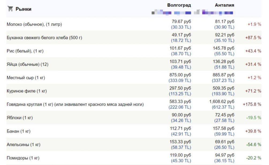Select the Рынки section heading
This screenshot has width=269, height=165.
pos(23,9)
